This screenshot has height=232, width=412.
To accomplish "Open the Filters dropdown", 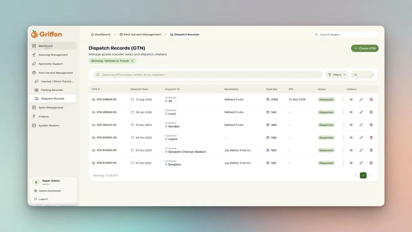I will pyautogui.click(x=337, y=75).
